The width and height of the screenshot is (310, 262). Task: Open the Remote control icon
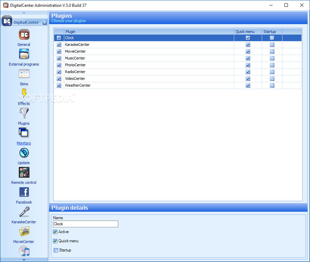[x=24, y=172]
